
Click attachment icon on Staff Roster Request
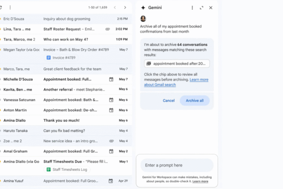pyautogui.click(x=108, y=29)
